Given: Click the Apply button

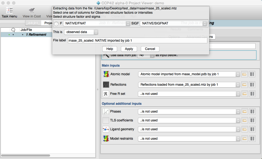Looking at the screenshot, I should (129, 49).
